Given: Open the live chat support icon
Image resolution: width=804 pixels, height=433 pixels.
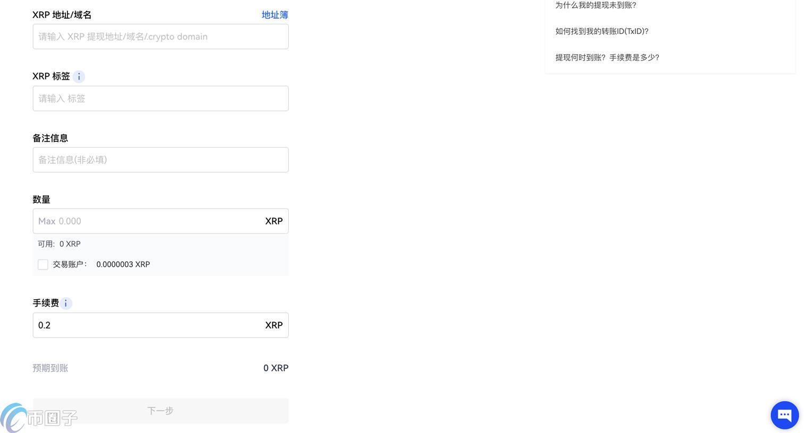Looking at the screenshot, I should click(783, 414).
